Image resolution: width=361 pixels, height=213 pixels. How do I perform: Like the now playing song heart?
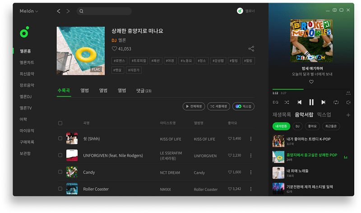(x=311, y=82)
